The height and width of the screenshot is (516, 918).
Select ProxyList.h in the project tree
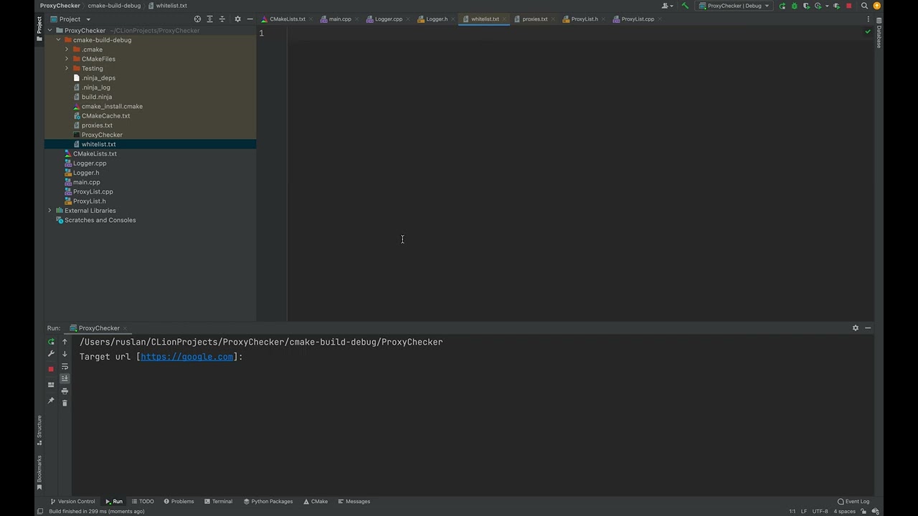89,201
